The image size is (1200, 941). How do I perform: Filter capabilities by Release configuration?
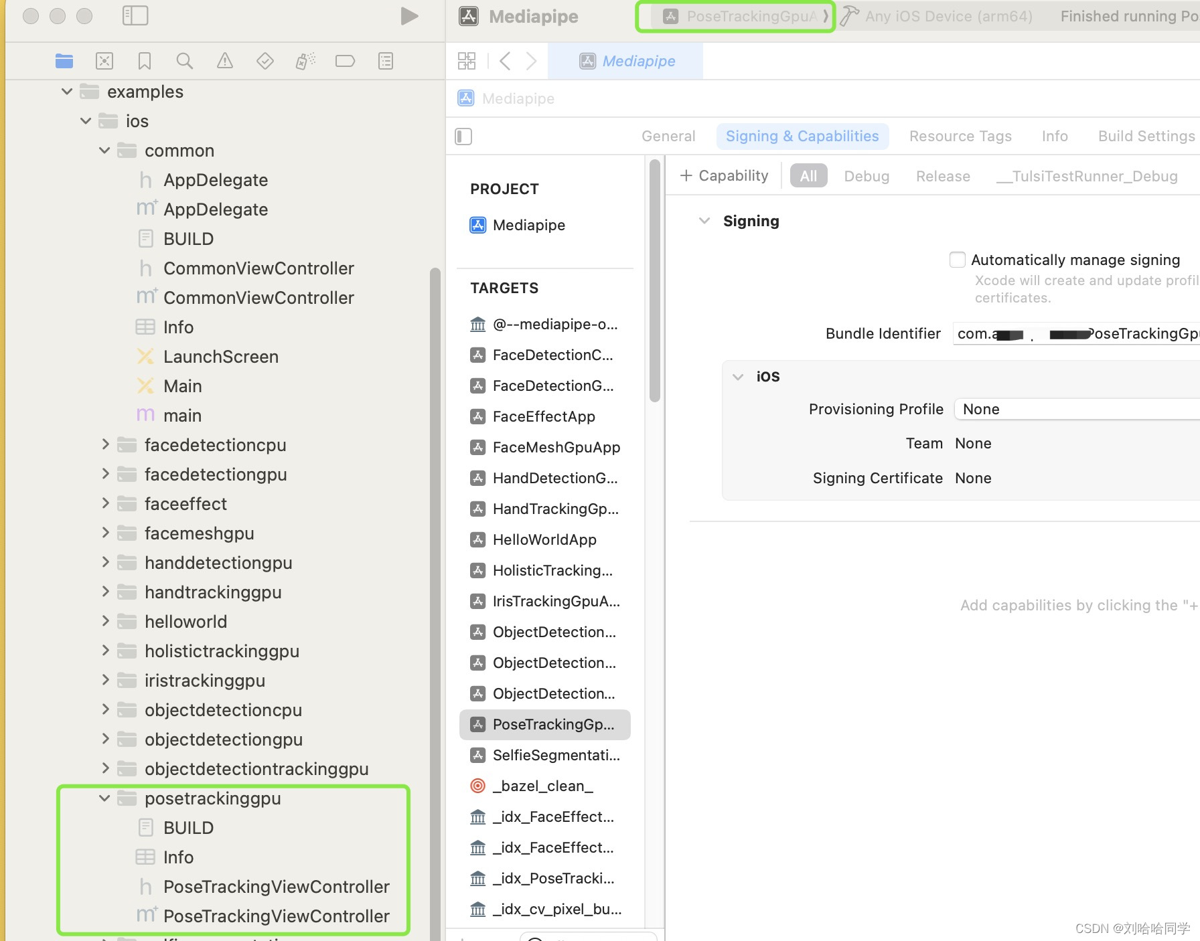coord(943,176)
